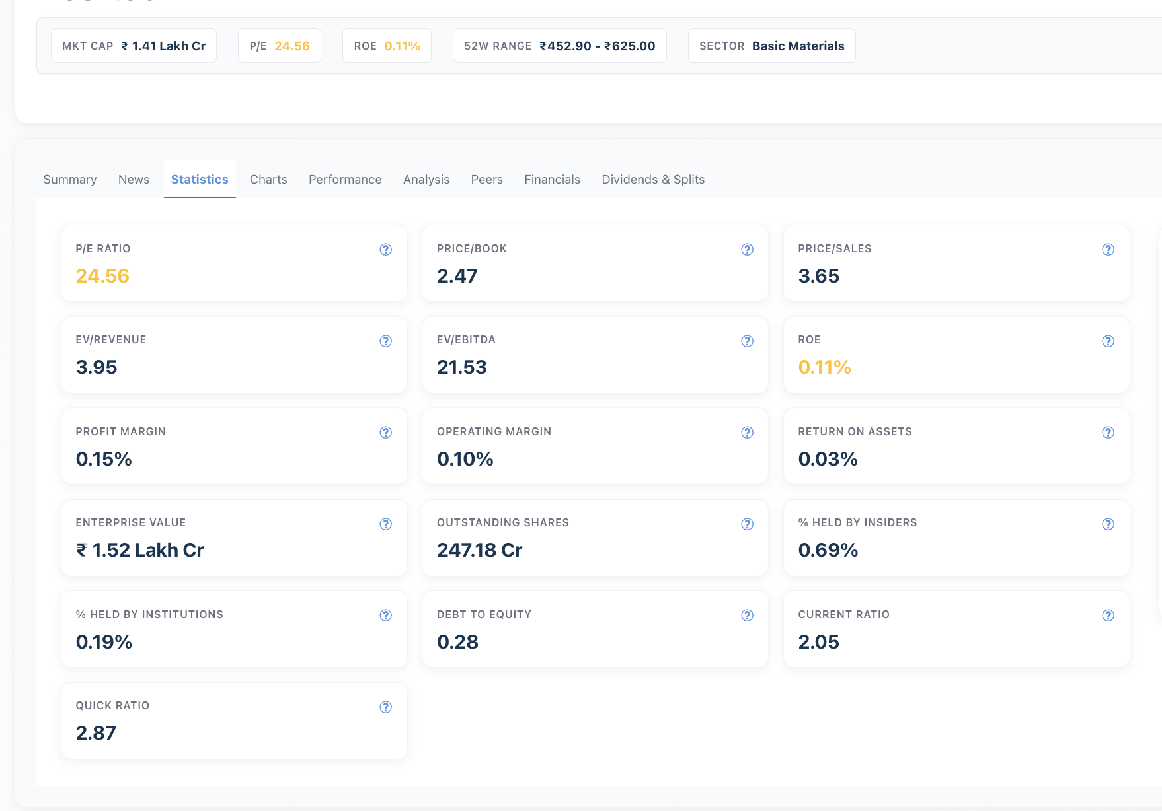This screenshot has width=1162, height=811.
Task: Show Return on Assets help tooltip
Action: tap(1108, 433)
